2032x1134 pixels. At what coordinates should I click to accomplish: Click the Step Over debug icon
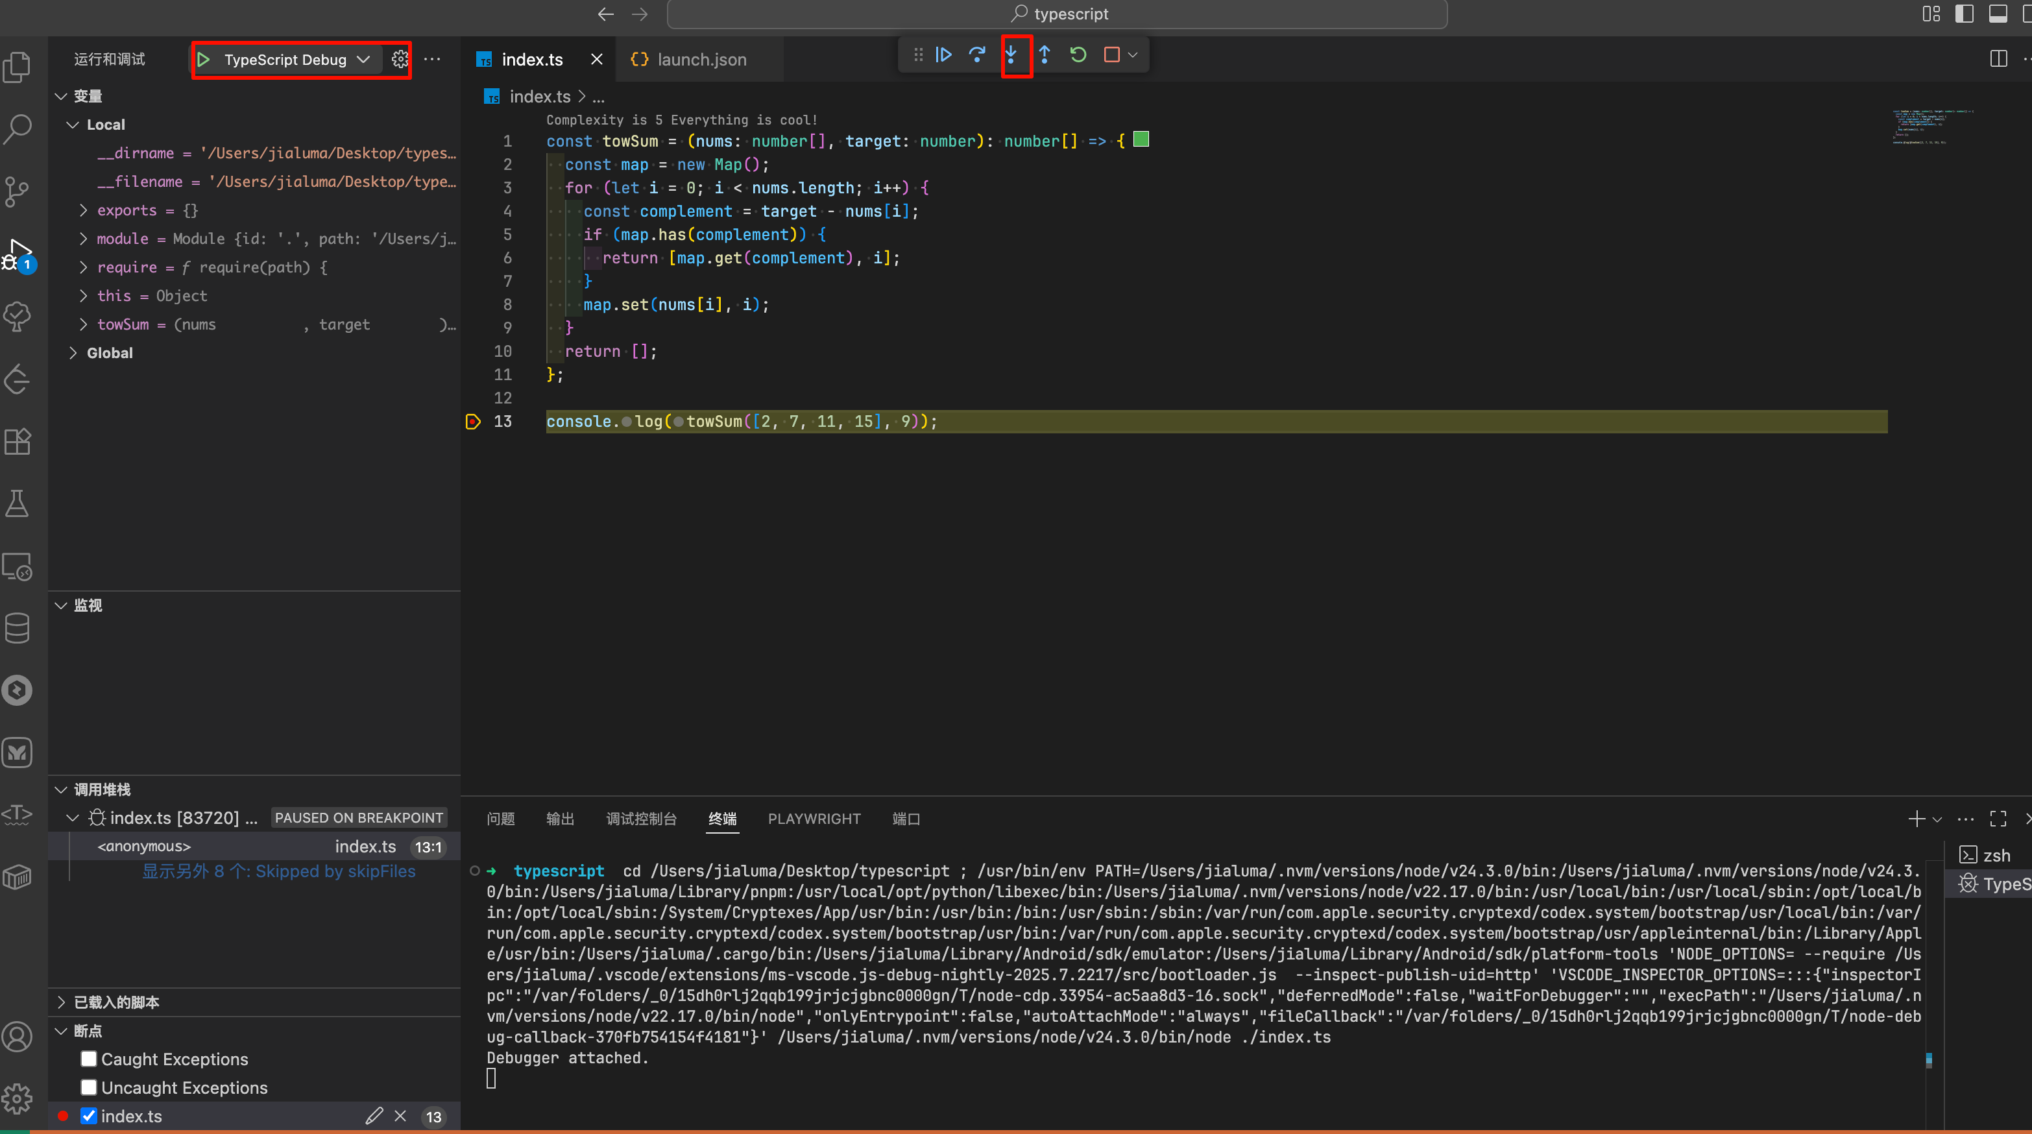[x=976, y=55]
